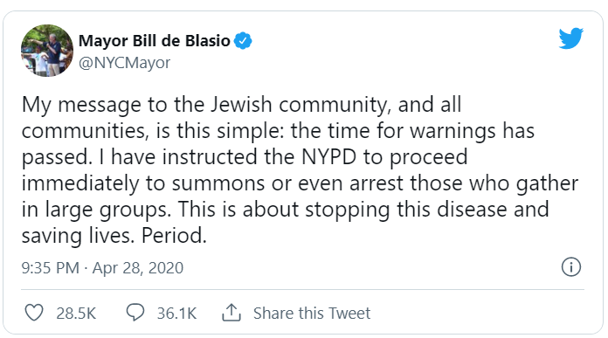The image size is (608, 338).
Task: Select the Share this Tweet link
Action: (x=312, y=314)
